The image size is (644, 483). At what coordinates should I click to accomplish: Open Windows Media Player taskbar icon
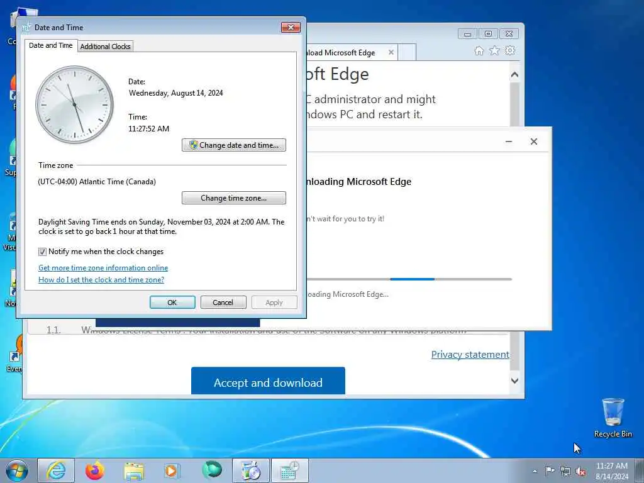tap(172, 470)
